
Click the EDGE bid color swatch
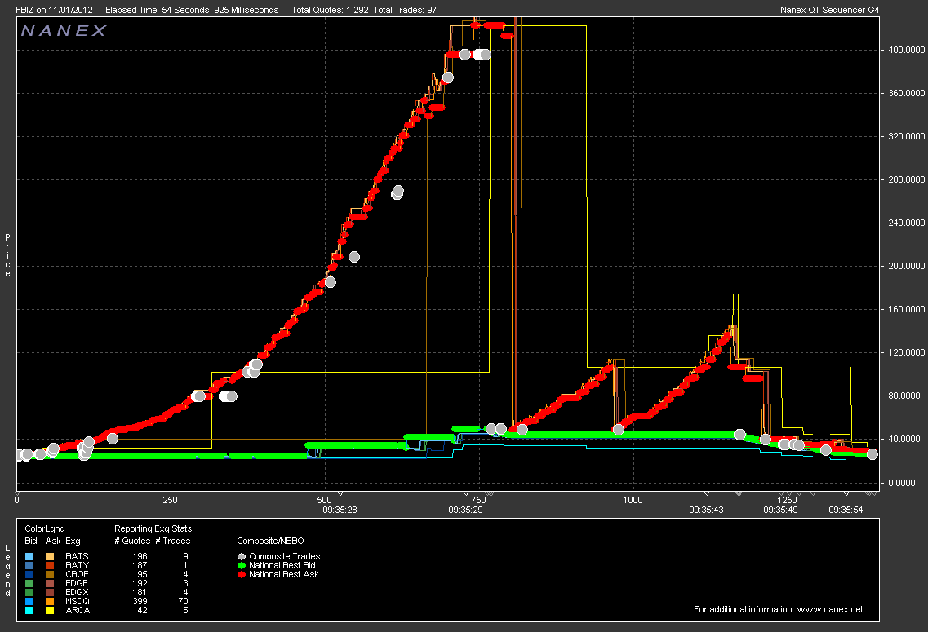(x=29, y=583)
